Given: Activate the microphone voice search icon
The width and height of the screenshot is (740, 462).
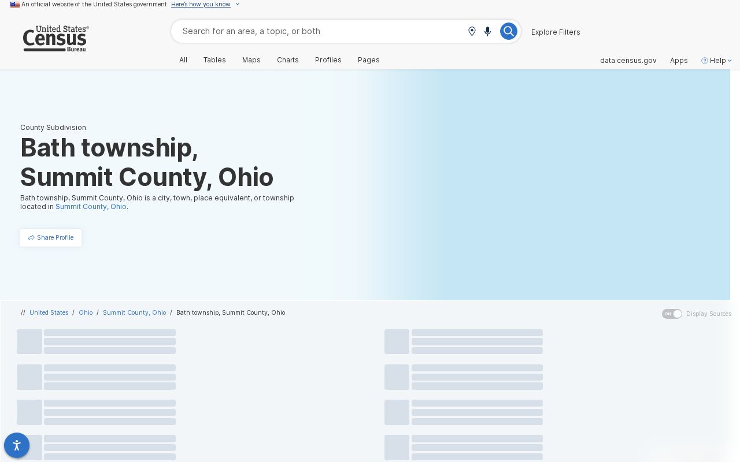Looking at the screenshot, I should click(487, 31).
